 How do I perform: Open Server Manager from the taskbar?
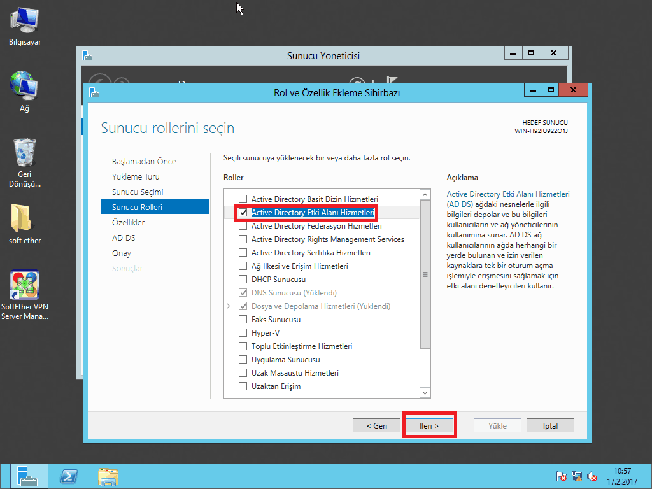pos(27,476)
